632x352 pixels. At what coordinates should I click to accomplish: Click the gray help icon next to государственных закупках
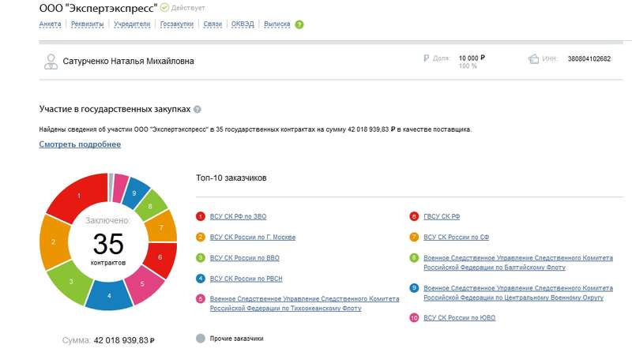(197, 109)
